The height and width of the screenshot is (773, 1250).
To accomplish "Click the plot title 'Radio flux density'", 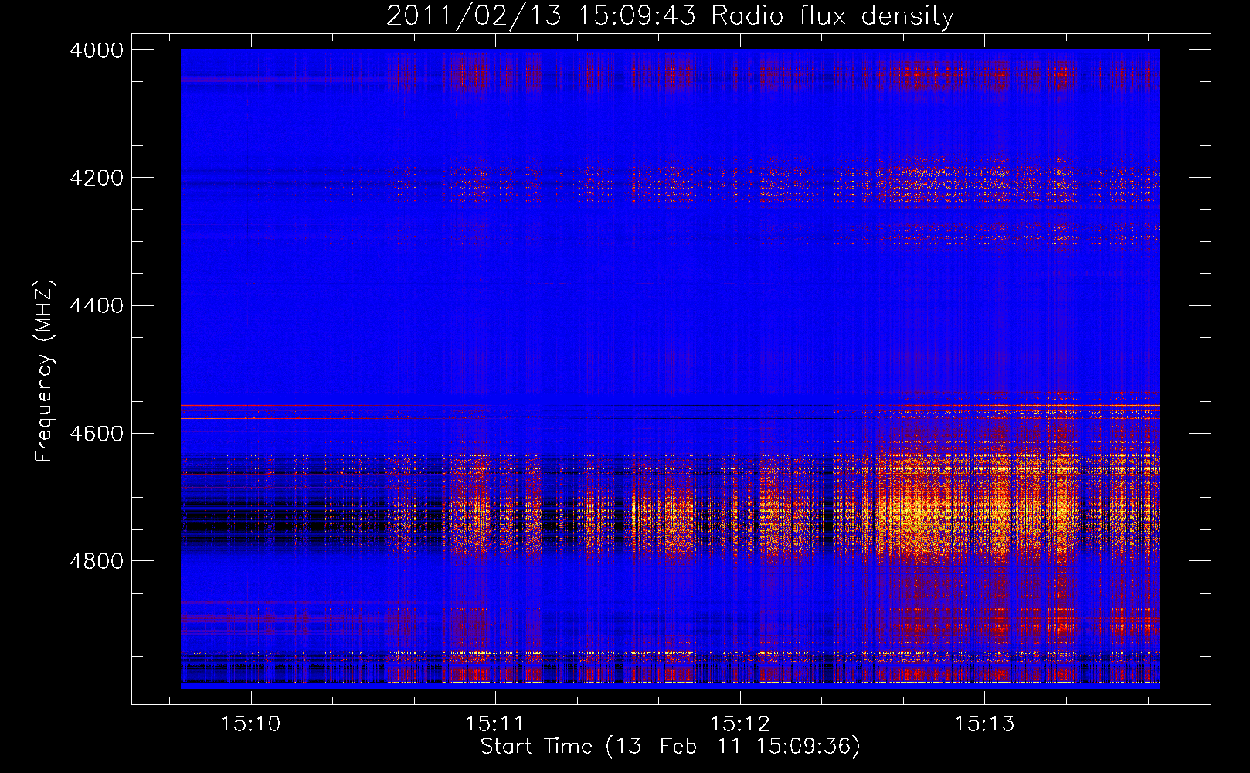I will (x=832, y=15).
